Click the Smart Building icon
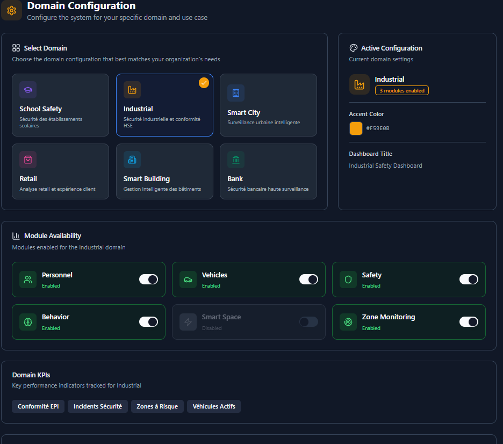The image size is (503, 444). tap(132, 160)
